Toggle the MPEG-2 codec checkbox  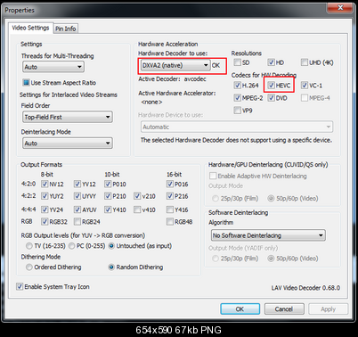[x=237, y=98]
